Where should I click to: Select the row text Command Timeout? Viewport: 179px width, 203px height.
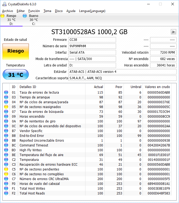coord(34,145)
